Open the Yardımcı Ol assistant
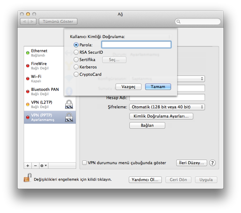241x213 pixels. [145, 180]
